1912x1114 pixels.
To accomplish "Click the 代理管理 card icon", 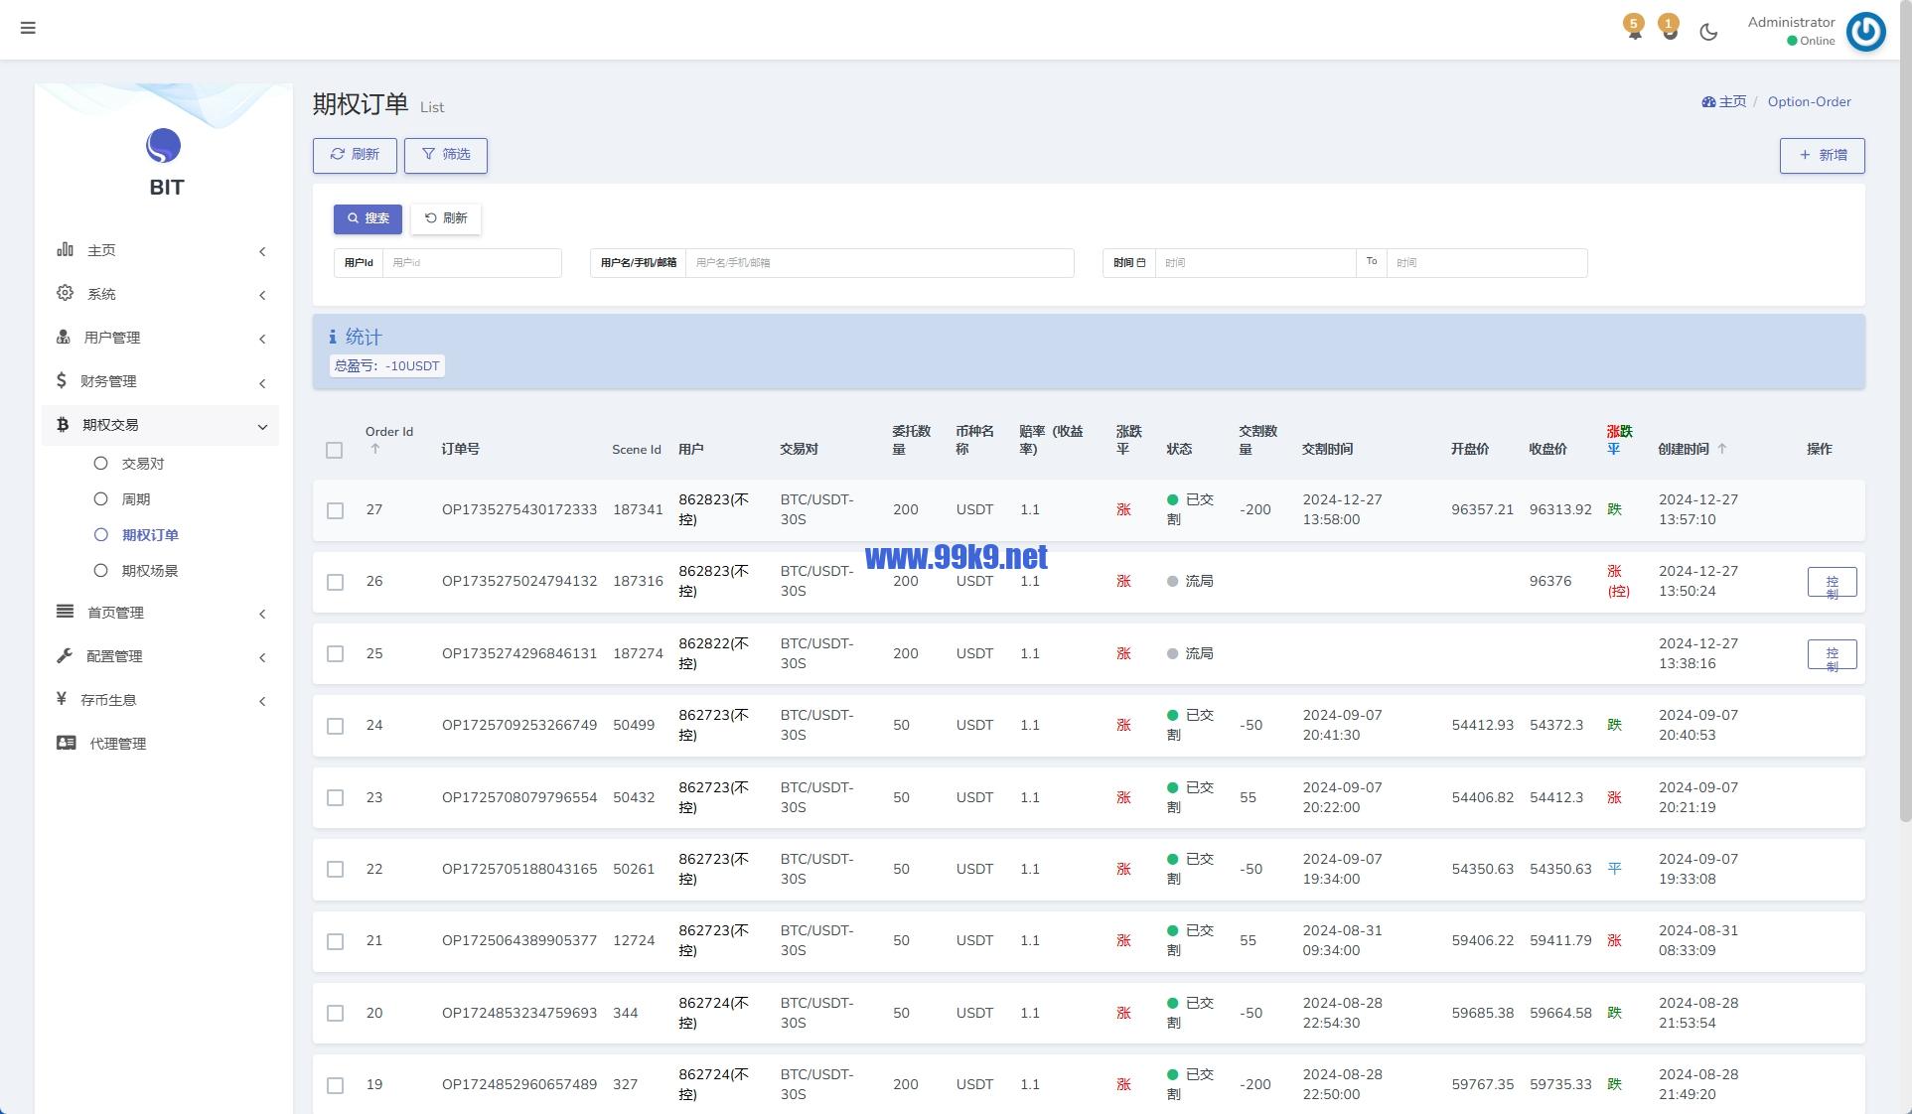I will pyautogui.click(x=67, y=743).
